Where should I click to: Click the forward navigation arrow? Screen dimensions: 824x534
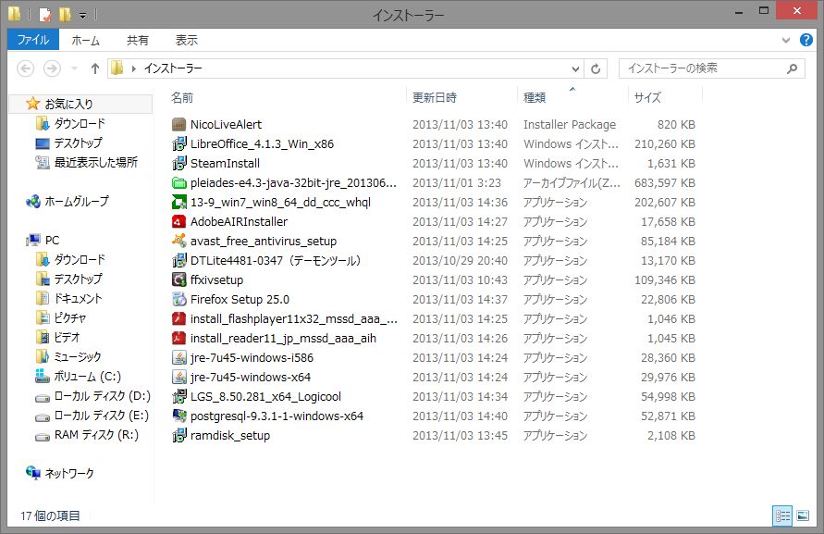point(52,68)
